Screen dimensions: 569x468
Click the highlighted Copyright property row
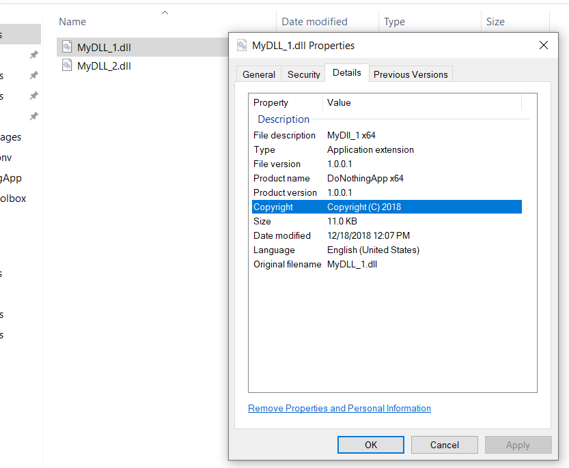pyautogui.click(x=387, y=207)
